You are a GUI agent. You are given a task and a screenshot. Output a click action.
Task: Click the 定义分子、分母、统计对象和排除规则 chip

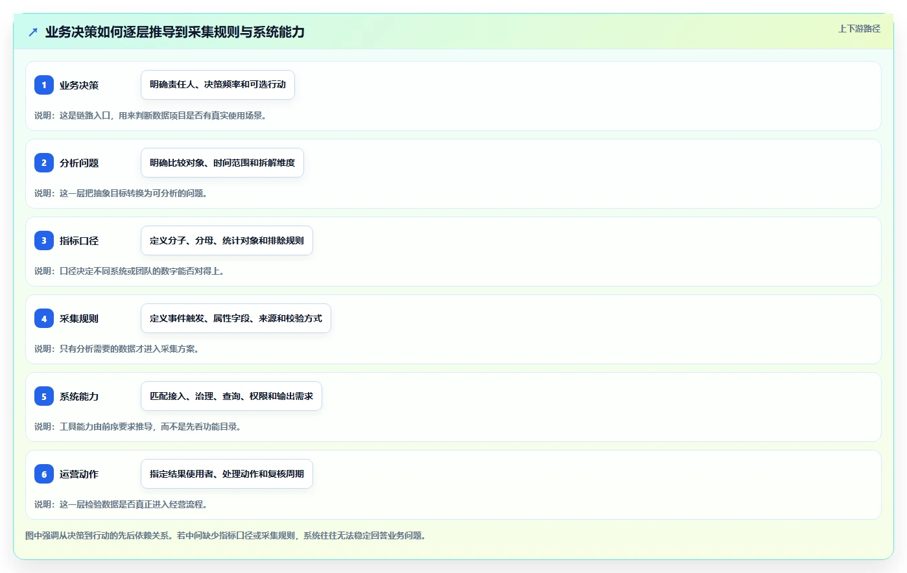(227, 240)
